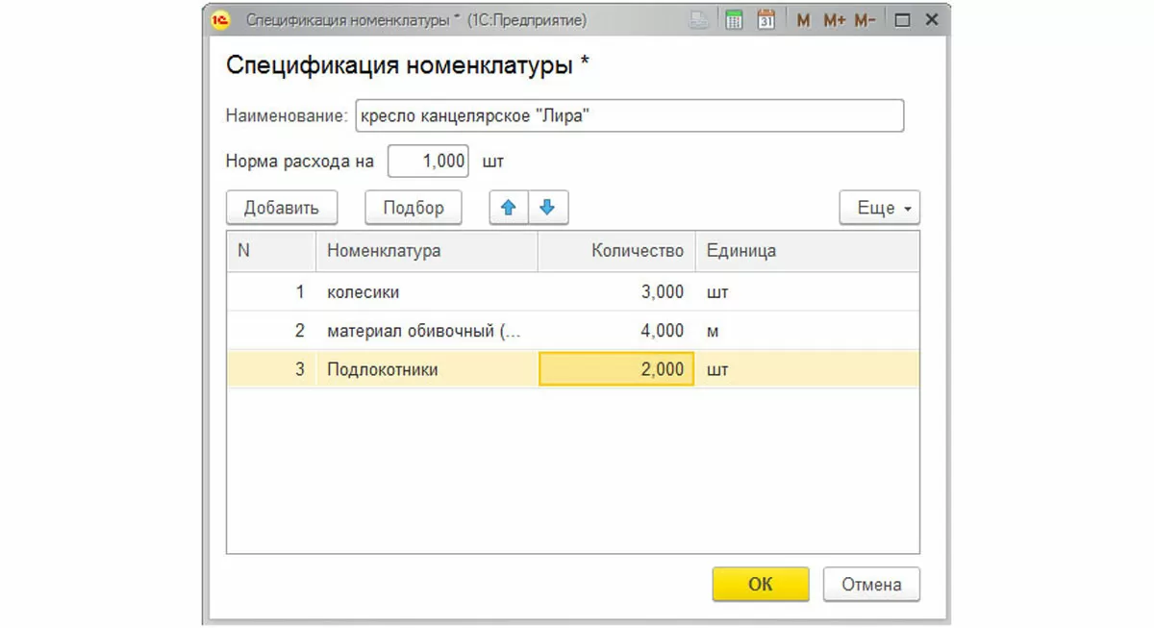Click the Подбор button
Screen dimensions: 1154x628
[414, 208]
